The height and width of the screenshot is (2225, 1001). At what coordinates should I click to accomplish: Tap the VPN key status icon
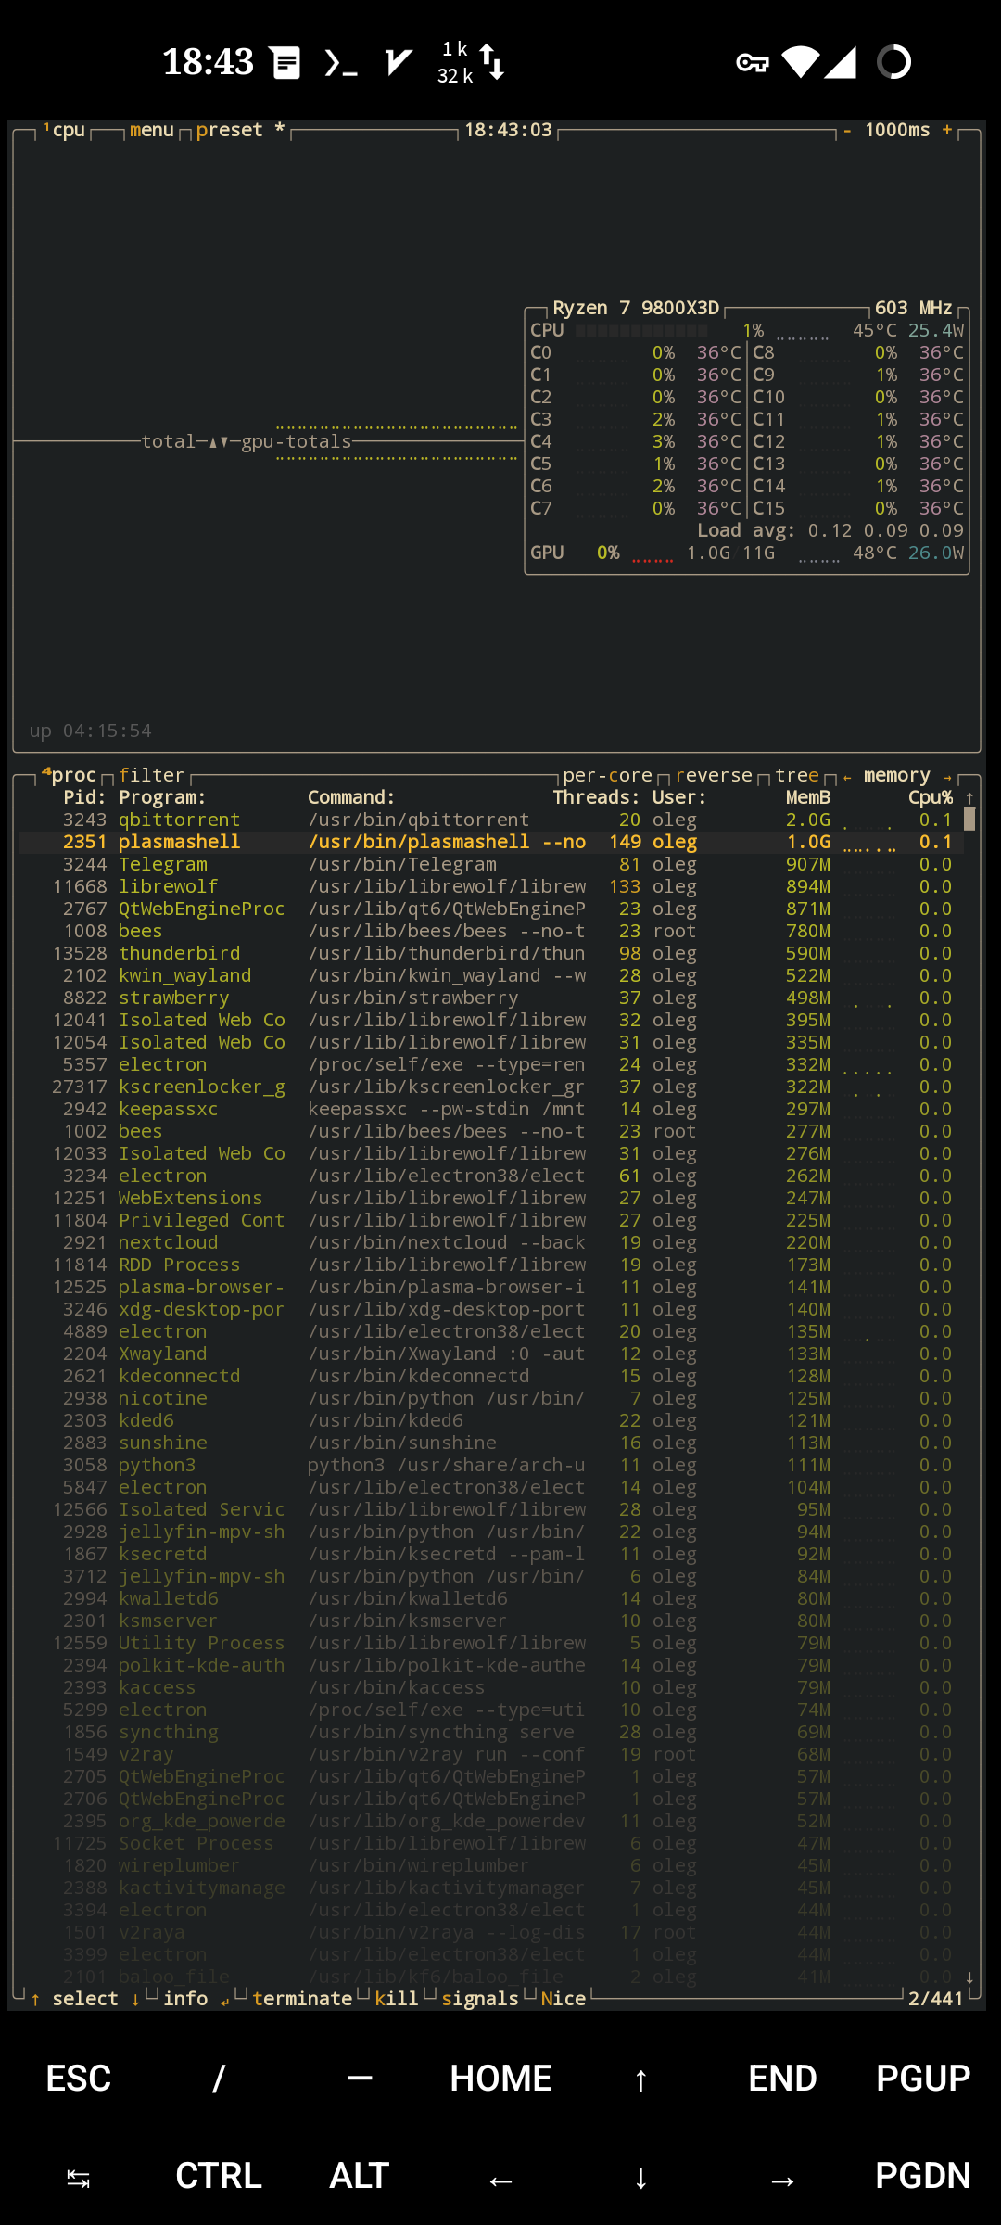753,62
